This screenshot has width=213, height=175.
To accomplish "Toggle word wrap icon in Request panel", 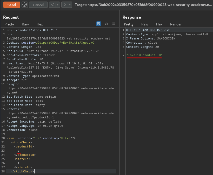I will 98,24.
